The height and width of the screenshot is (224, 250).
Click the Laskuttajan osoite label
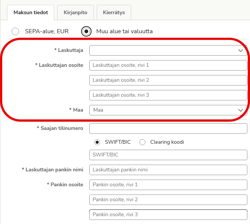[x=59, y=65]
